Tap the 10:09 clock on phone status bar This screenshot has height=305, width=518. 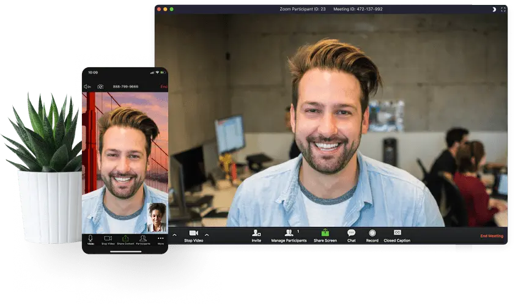coord(93,72)
